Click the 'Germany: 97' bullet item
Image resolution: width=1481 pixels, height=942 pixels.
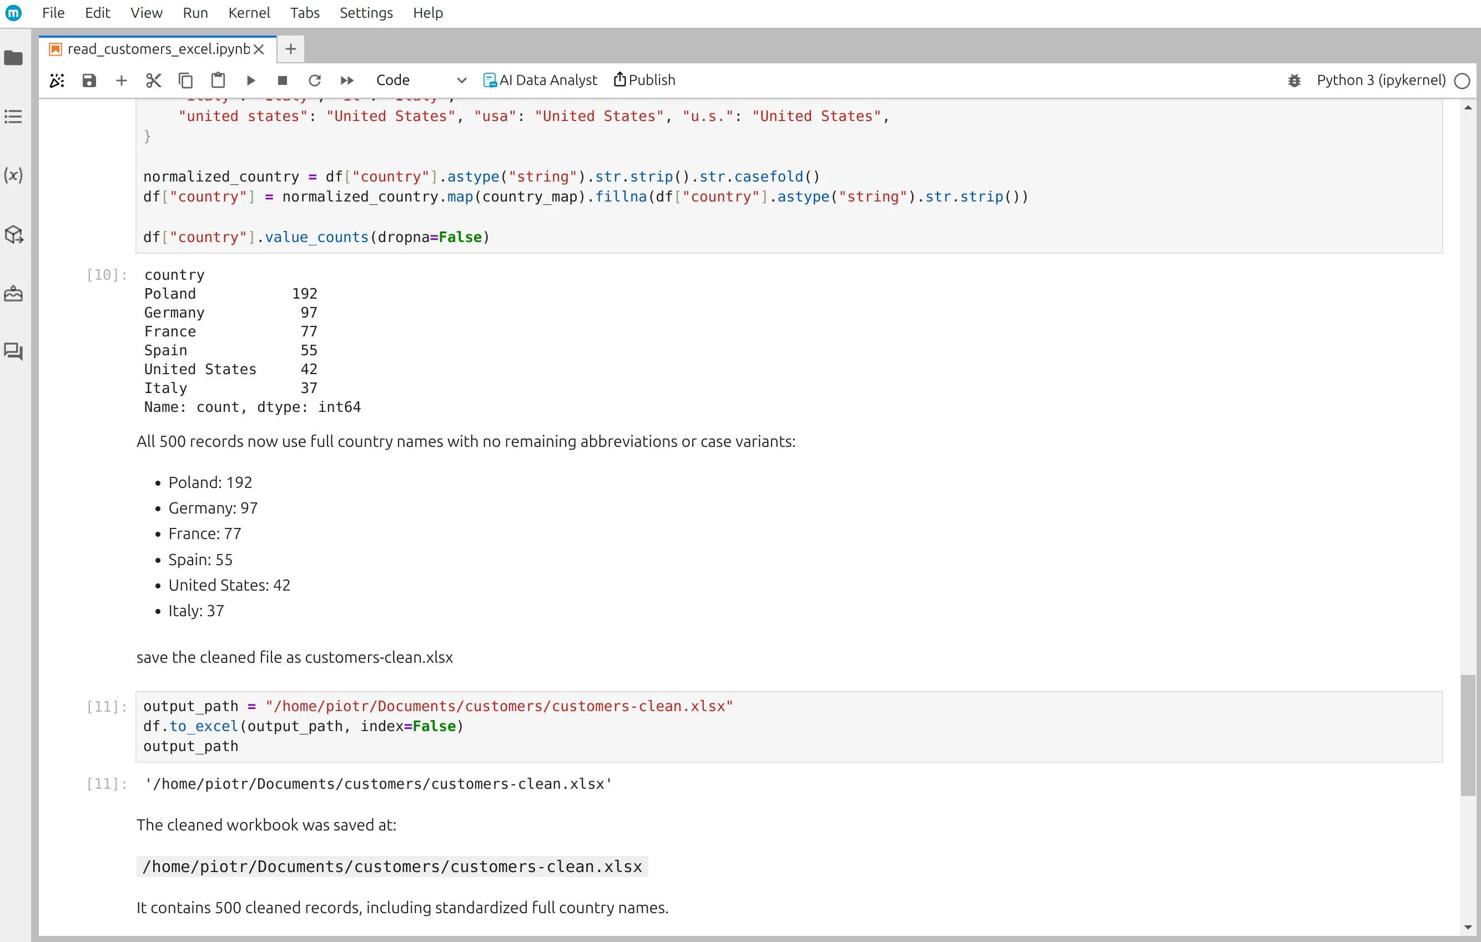click(213, 508)
